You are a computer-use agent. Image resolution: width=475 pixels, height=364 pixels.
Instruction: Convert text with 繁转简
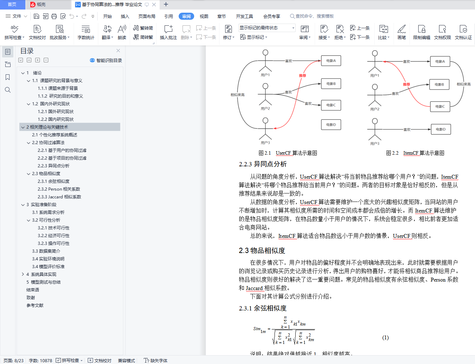[x=143, y=28]
